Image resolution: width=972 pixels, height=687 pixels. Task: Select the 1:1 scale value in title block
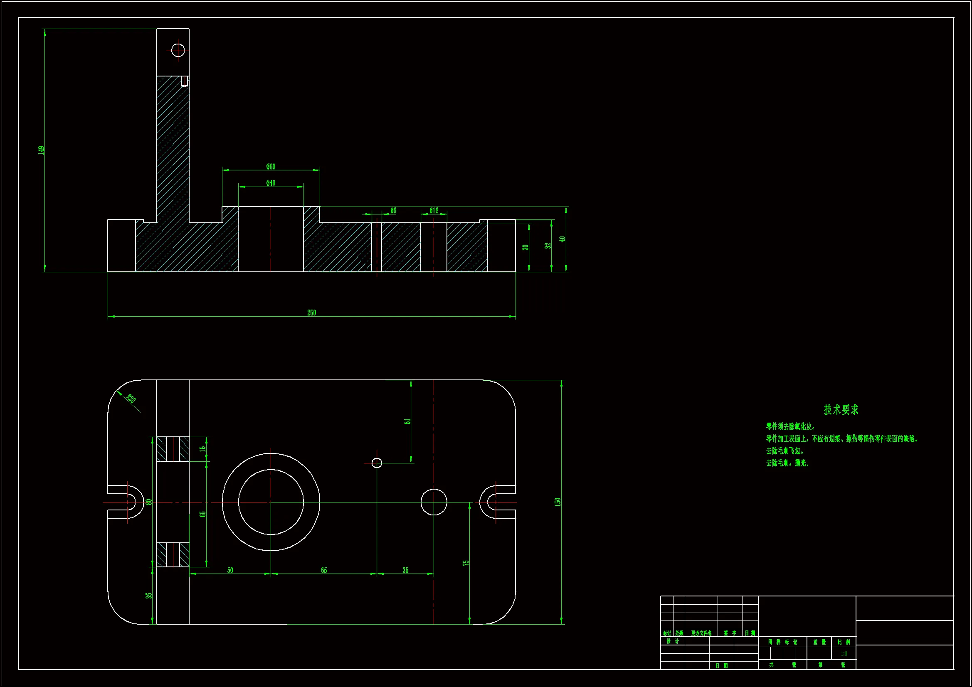click(x=844, y=654)
